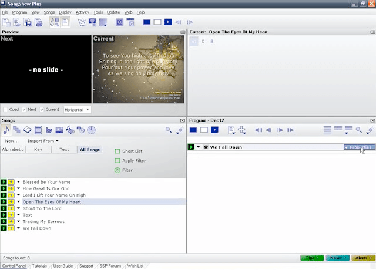This screenshot has height=270, width=376.
Task: Enable the Apply Filter checkbox
Action: [117, 161]
